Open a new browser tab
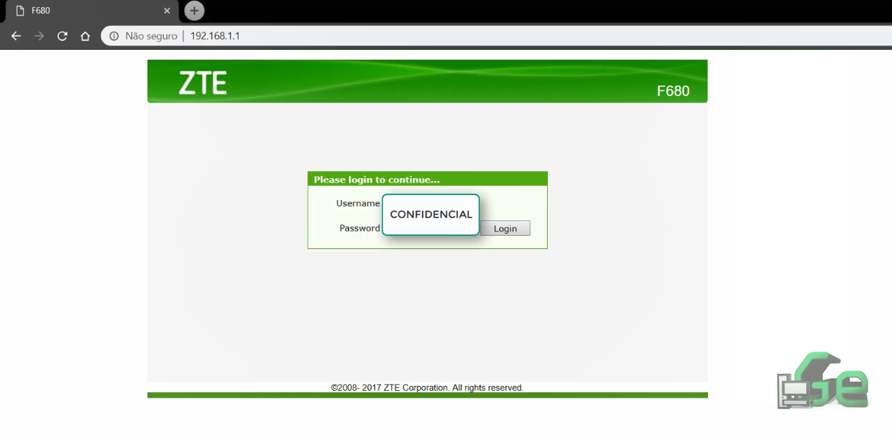892x435 pixels. (x=195, y=11)
